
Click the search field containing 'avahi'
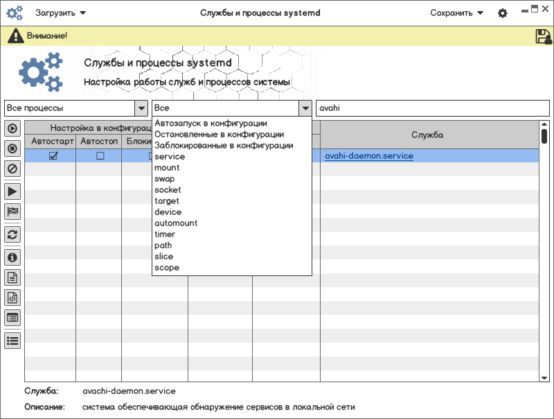coord(432,108)
